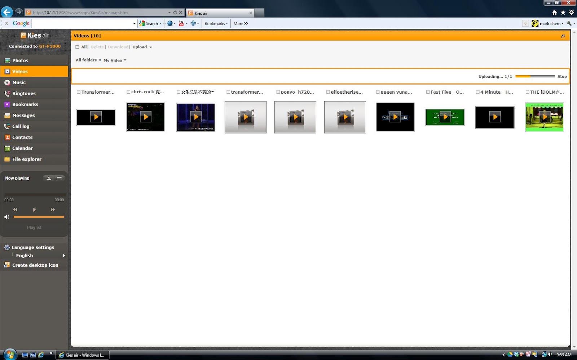This screenshot has width=577, height=360.
Task: Open the Bookmarks toolbar dropdown
Action: pyautogui.click(x=216, y=24)
